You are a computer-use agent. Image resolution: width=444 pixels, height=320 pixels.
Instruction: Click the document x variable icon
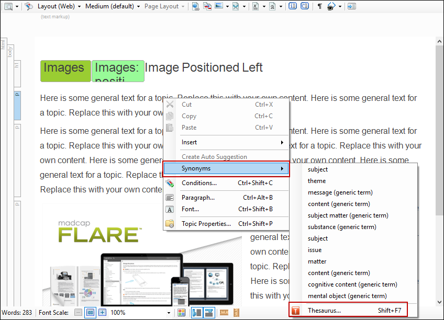coord(256,6)
